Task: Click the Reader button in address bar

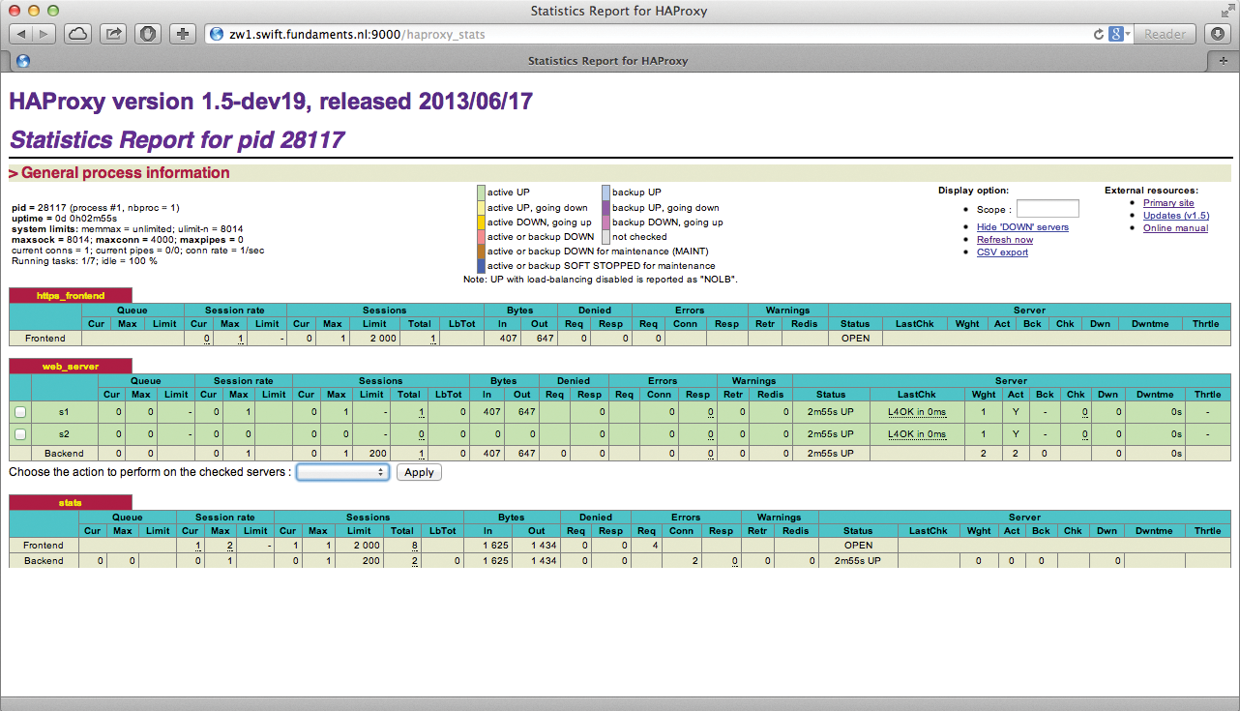Action: tap(1165, 34)
